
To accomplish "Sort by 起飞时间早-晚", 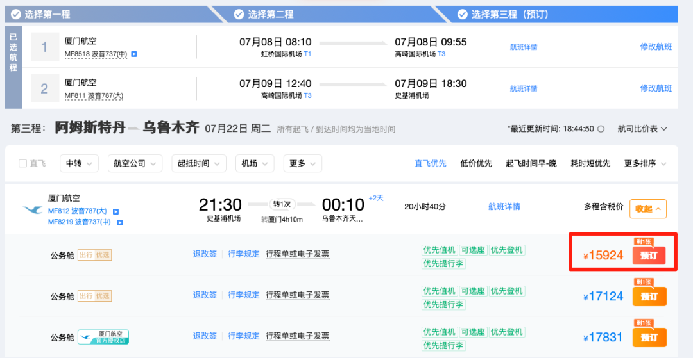I will click(x=531, y=163).
